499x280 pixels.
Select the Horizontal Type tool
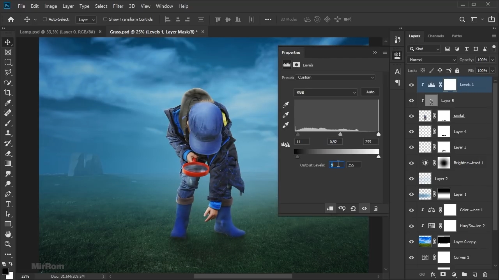(8, 204)
